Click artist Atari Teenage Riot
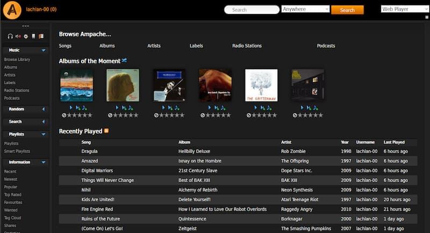 (x=300, y=200)
